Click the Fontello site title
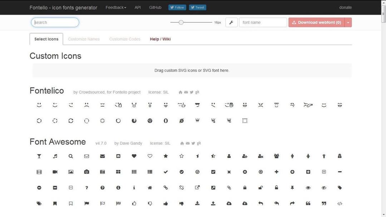This screenshot has height=217, width=386. coord(63,8)
